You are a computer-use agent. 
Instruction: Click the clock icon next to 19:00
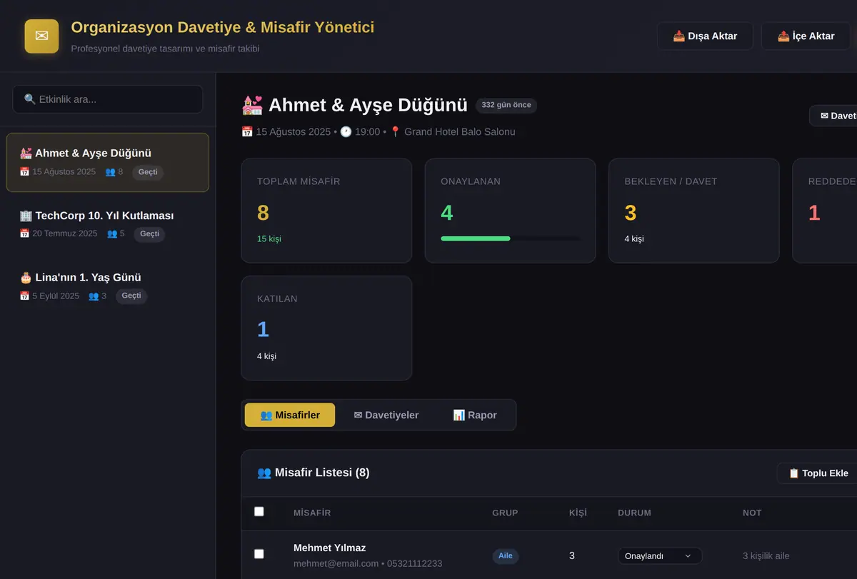(346, 131)
